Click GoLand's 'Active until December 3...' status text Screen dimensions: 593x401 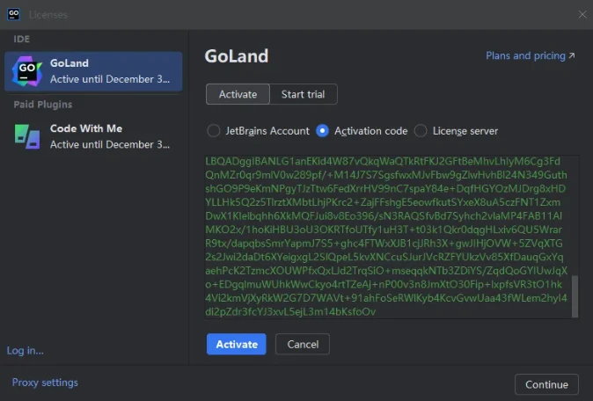pos(110,79)
